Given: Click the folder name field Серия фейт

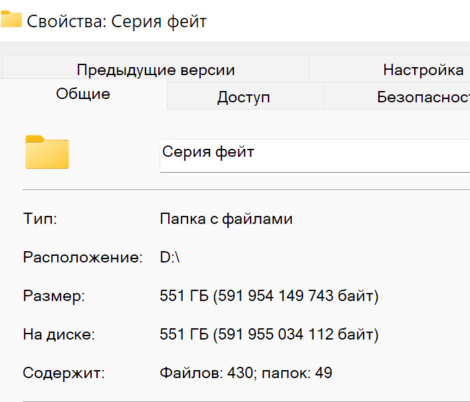Looking at the screenshot, I should (312, 153).
